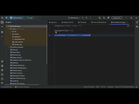Open Leap Year.py in the project tree
The width and height of the screenshot is (139, 104).
coord(18,42)
